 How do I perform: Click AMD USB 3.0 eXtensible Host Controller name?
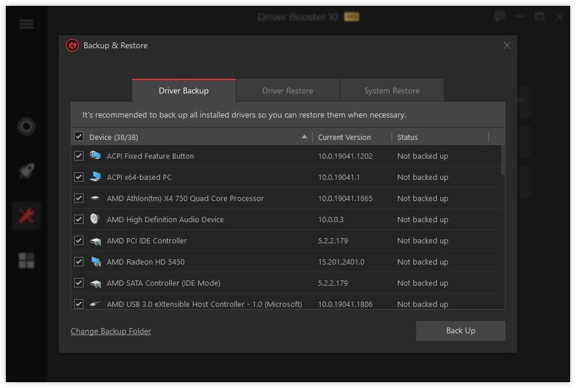pyautogui.click(x=205, y=305)
